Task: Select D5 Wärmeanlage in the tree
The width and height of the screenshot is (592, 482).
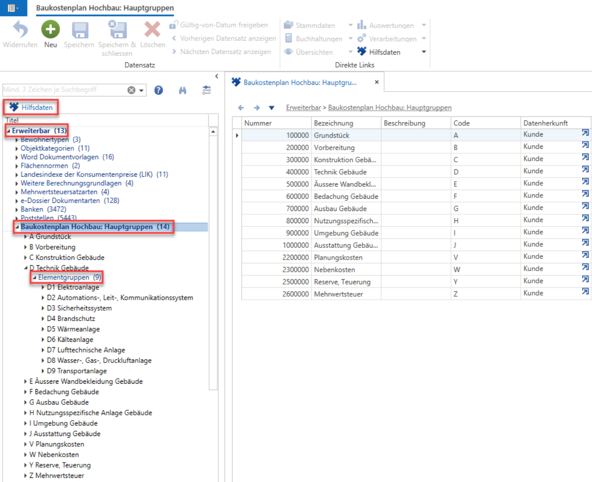Action: point(73,329)
